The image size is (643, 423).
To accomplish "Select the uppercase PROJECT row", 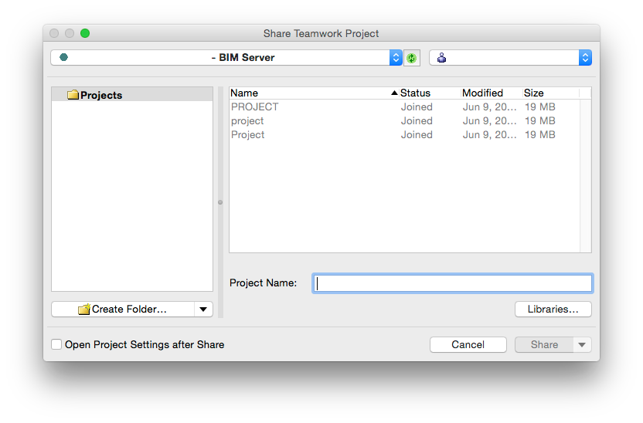I will click(404, 107).
